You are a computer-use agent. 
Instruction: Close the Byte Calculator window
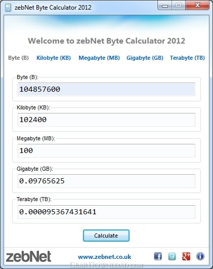(197, 5)
